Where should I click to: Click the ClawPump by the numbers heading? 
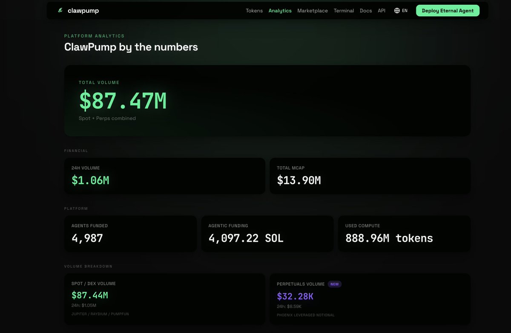(131, 47)
